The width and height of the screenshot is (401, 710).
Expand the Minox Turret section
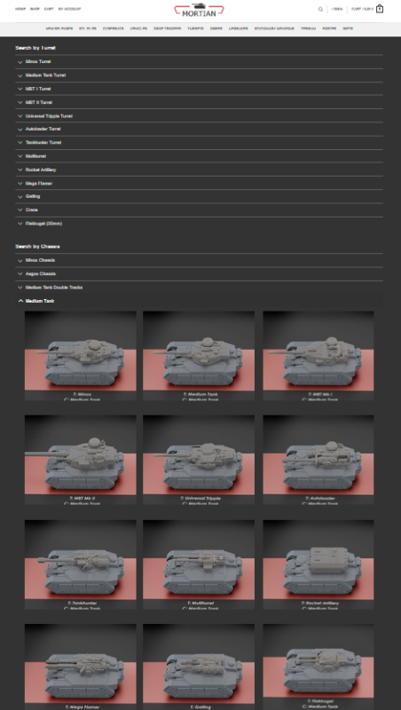pos(199,61)
